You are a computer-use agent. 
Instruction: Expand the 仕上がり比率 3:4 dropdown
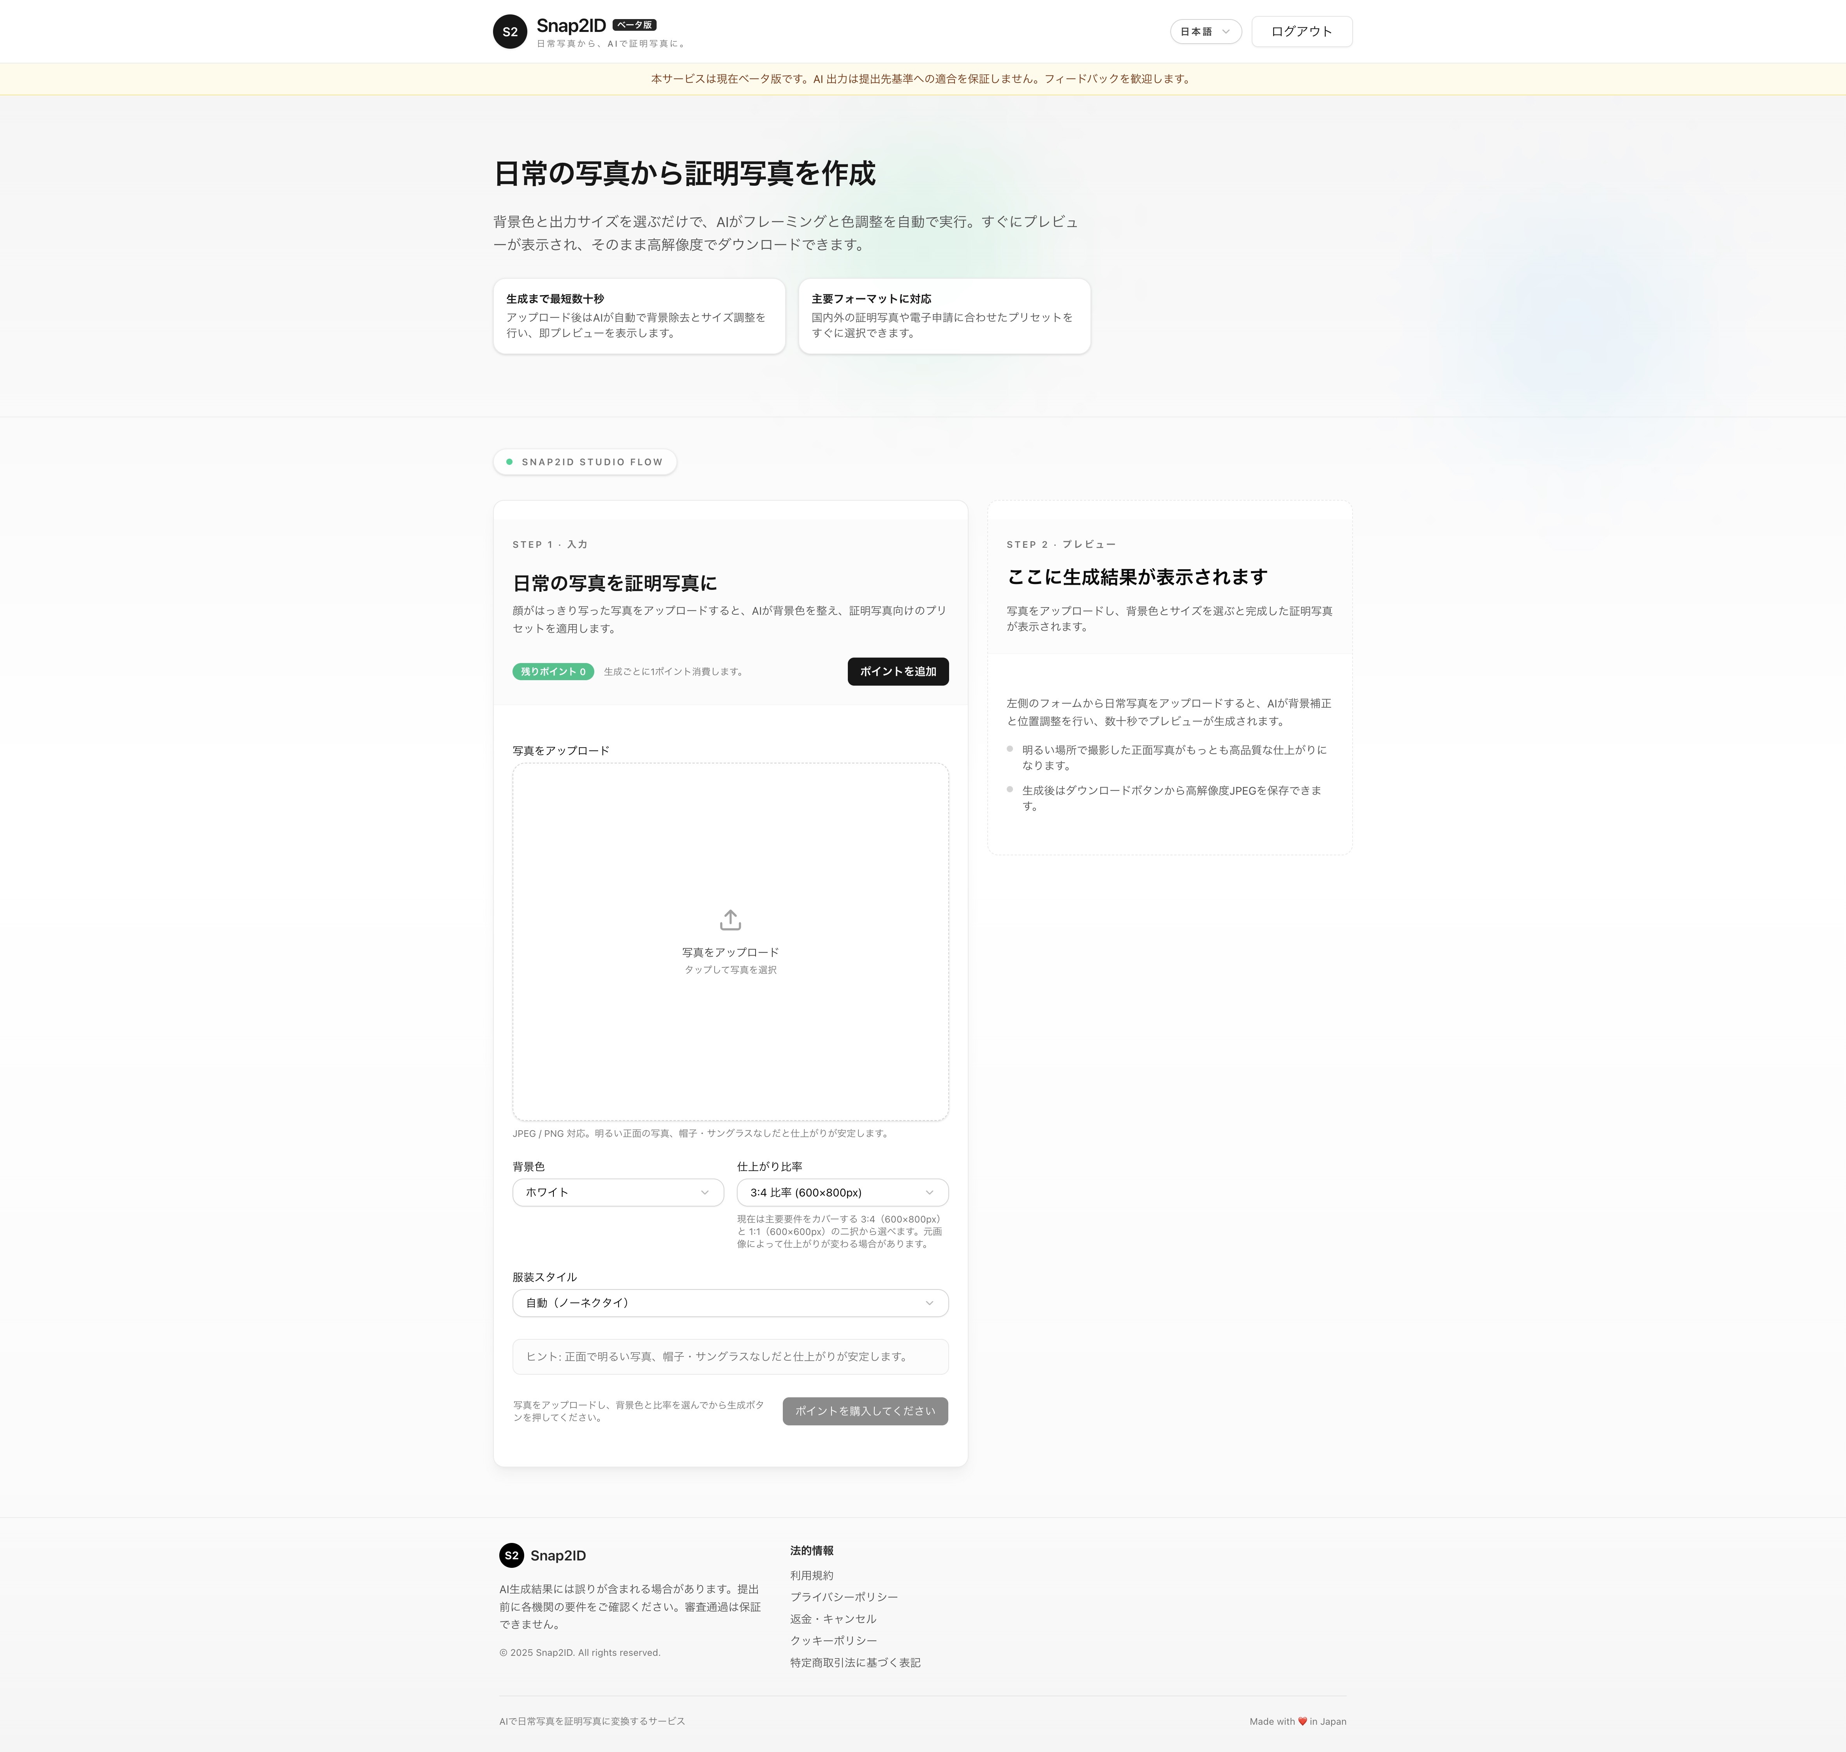(842, 1193)
